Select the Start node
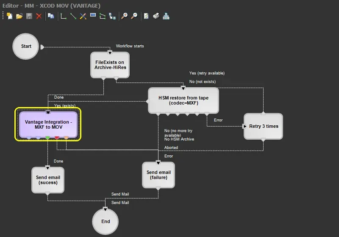 26,46
